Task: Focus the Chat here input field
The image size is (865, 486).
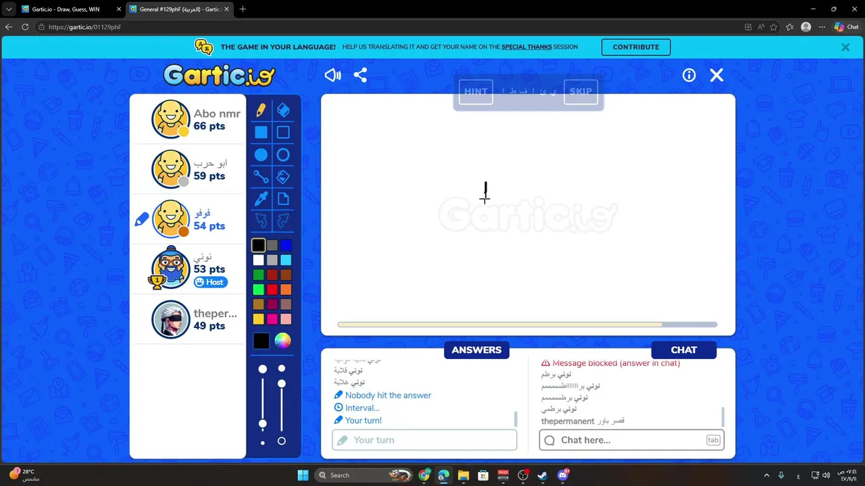Action: coord(632,440)
